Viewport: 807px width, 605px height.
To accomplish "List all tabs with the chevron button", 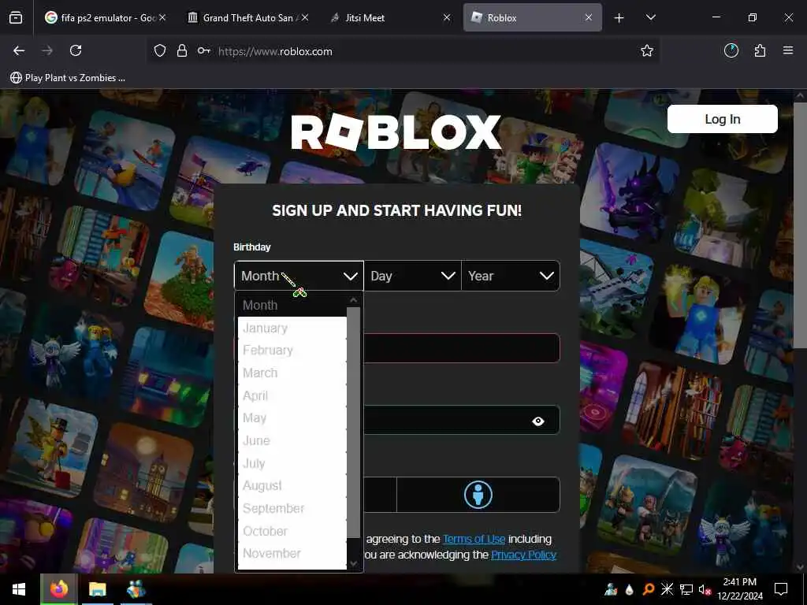I will click(650, 17).
